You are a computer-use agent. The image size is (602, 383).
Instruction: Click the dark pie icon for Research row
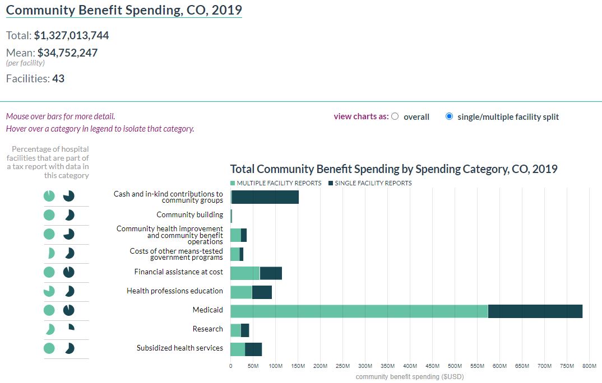(x=71, y=328)
